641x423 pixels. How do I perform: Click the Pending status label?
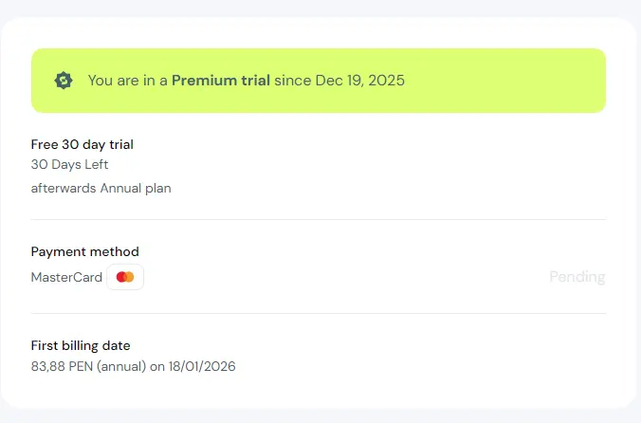(x=577, y=277)
